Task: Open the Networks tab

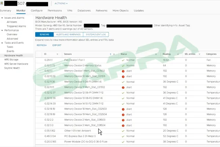Action: [102, 11]
